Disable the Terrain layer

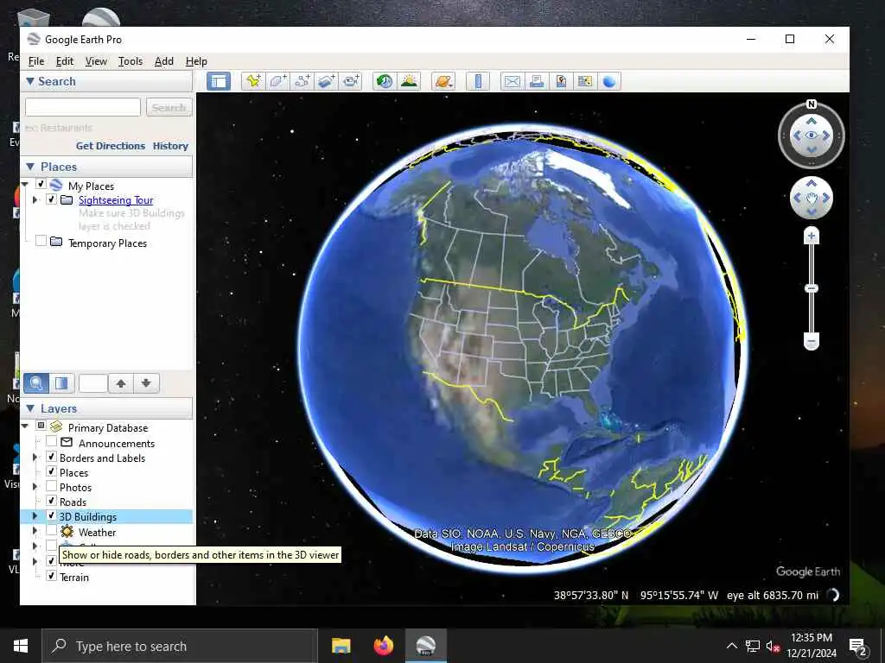[51, 576]
